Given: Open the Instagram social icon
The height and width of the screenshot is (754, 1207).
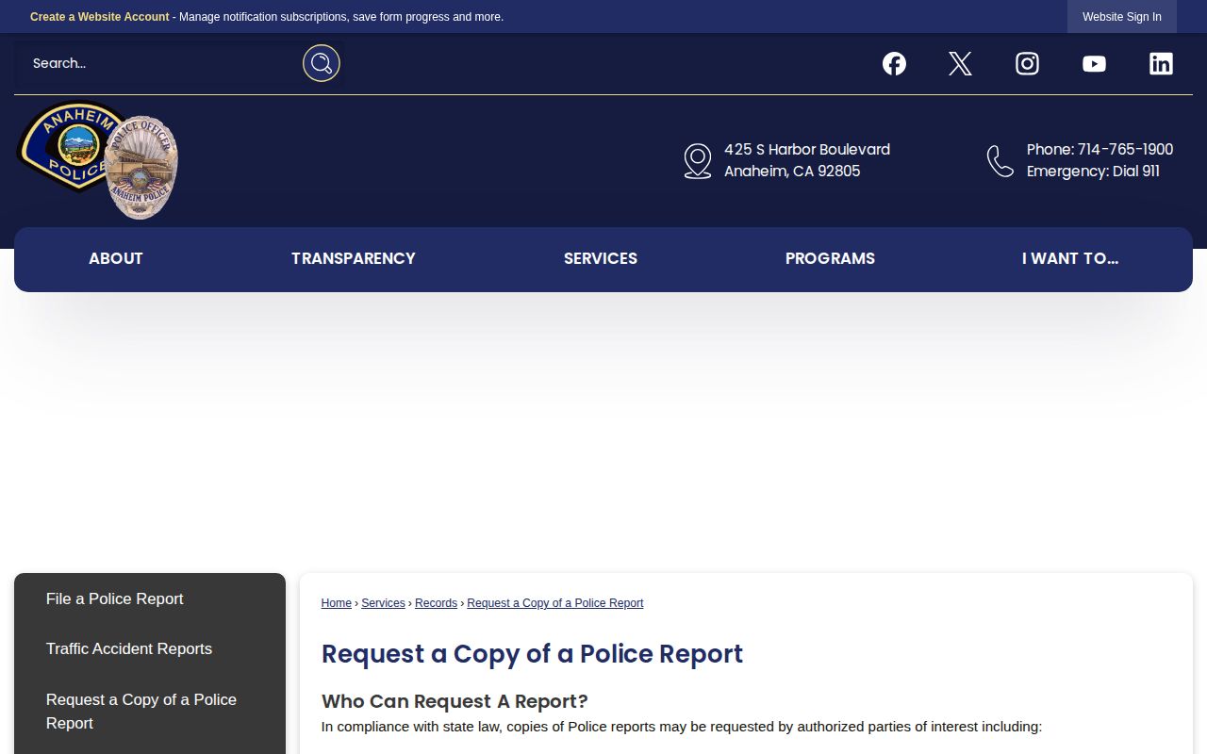Looking at the screenshot, I should coord(1027,63).
